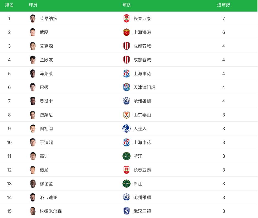Click the 进球数 column header

pyautogui.click(x=224, y=5)
